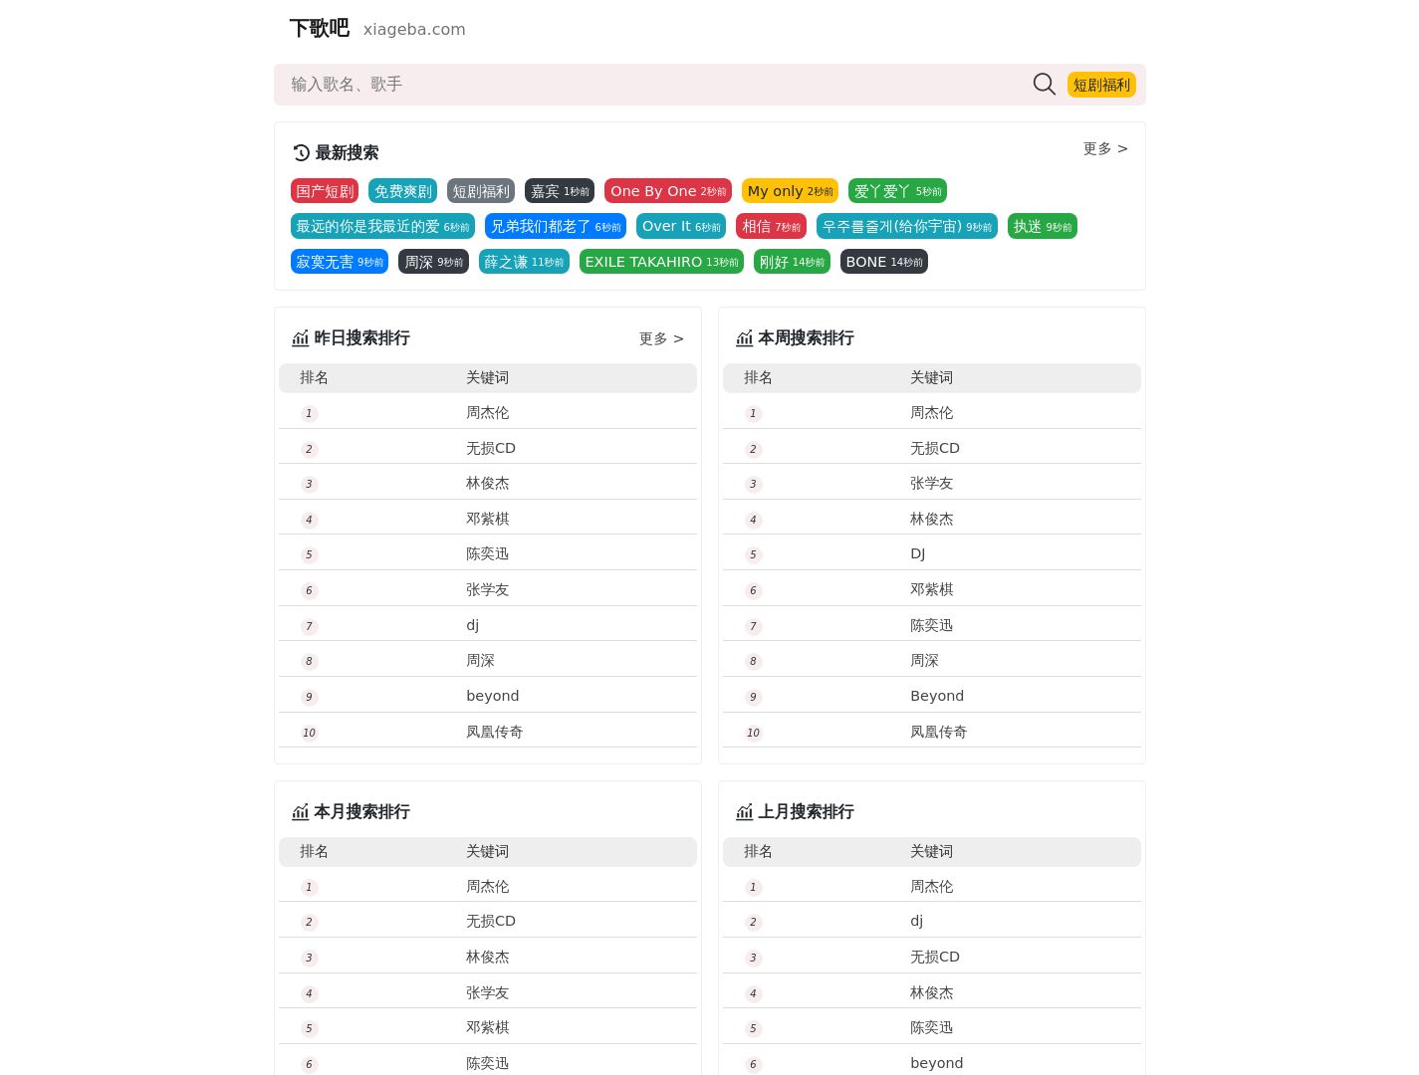Click the history clock icon beside 最新搜索
Viewport: 1419px width, 1075px height.
pos(301,152)
